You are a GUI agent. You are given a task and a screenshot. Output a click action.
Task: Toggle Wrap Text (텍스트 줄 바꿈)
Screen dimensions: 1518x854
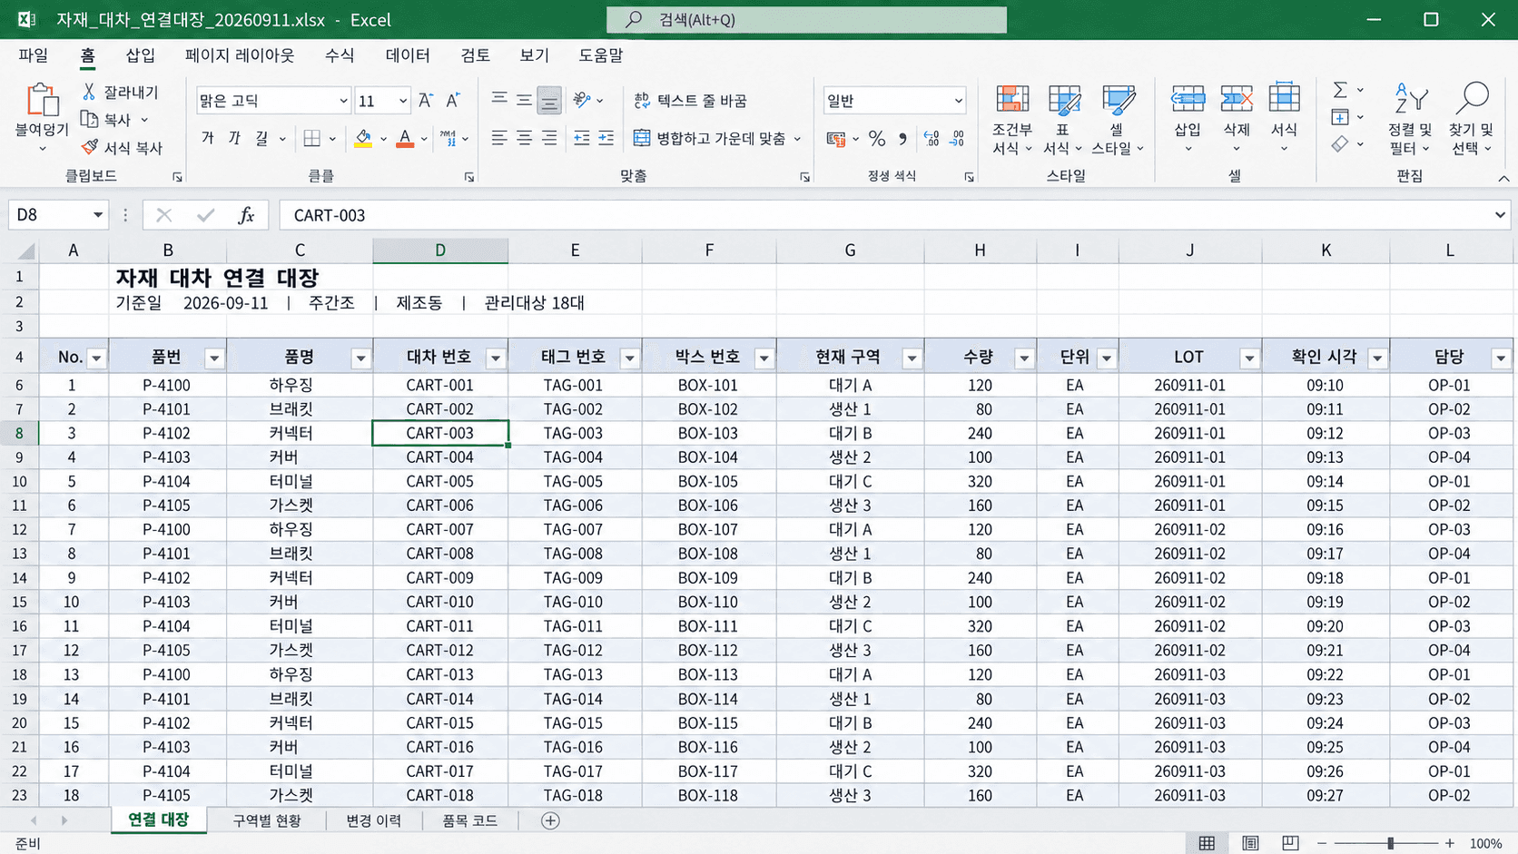pyautogui.click(x=690, y=101)
